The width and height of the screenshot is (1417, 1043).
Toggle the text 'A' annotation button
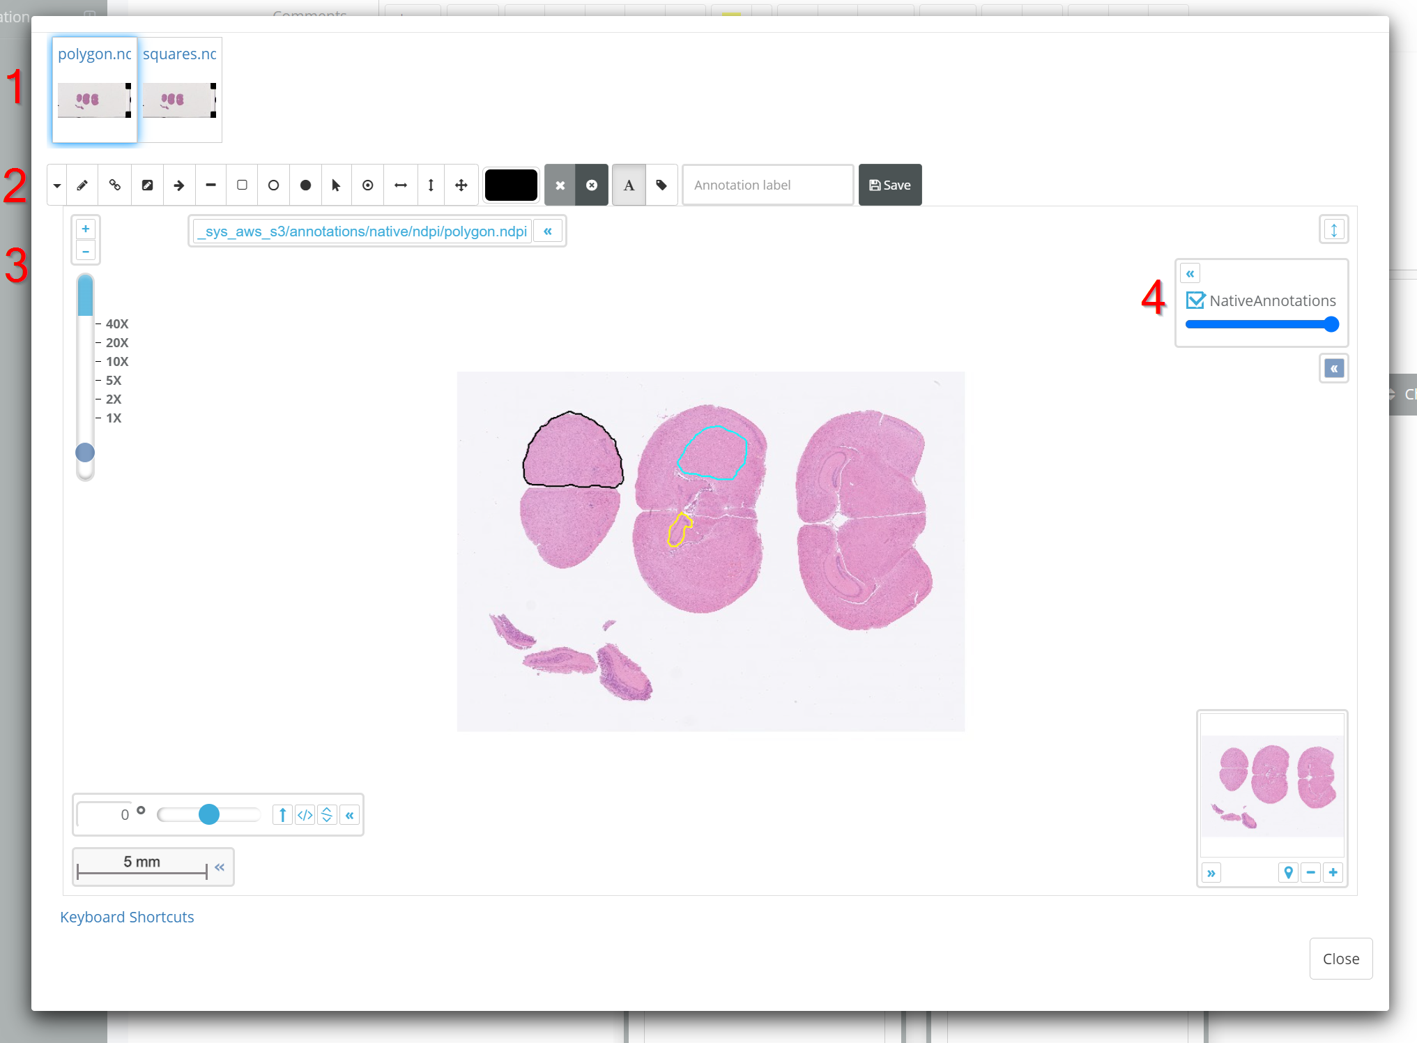(629, 185)
